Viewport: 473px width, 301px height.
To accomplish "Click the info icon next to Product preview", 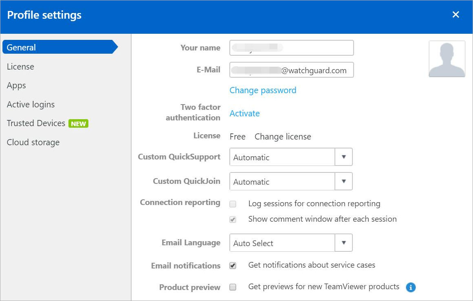I will pos(411,287).
